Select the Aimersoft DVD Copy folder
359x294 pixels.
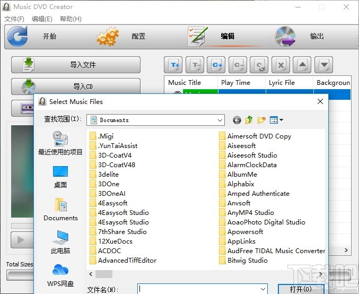pyautogui.click(x=255, y=136)
